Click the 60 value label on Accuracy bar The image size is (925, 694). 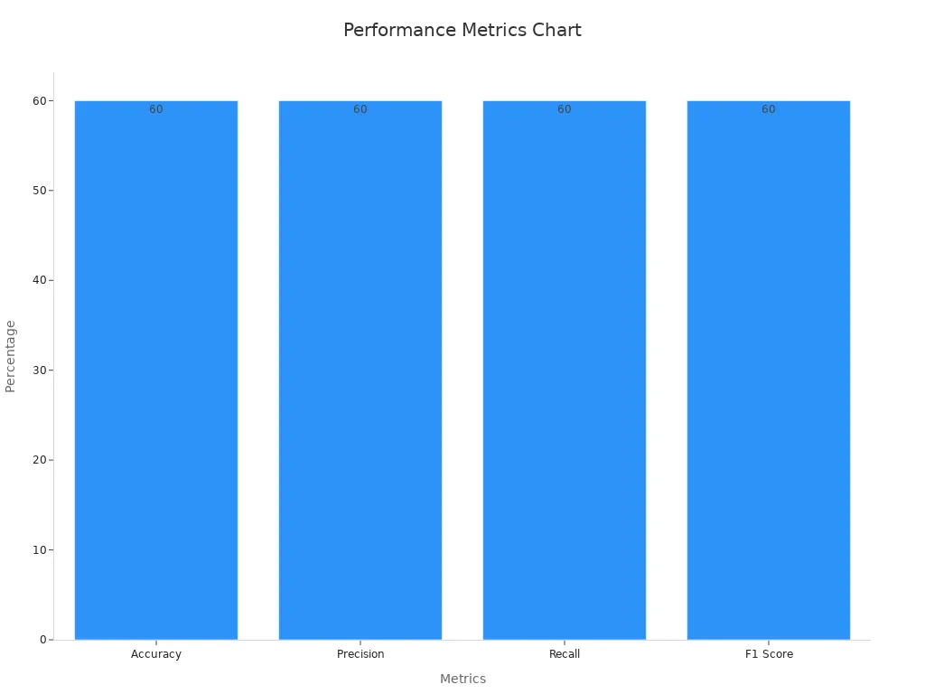click(156, 109)
